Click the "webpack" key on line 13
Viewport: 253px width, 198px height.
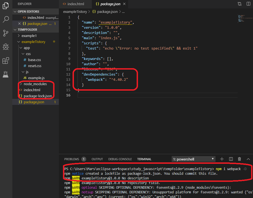(95, 79)
